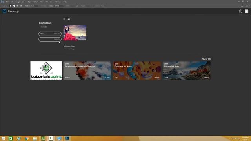
Task: Select the Subtract from selection icon
Action: click(x=17, y=6)
